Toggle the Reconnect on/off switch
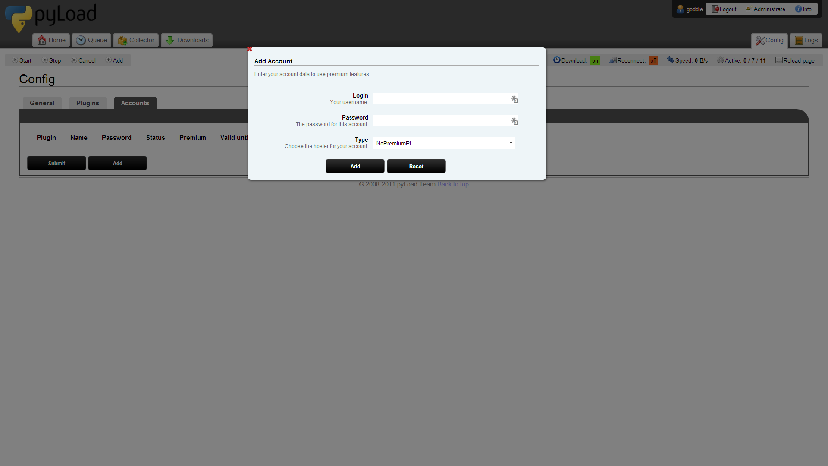 tap(652, 60)
